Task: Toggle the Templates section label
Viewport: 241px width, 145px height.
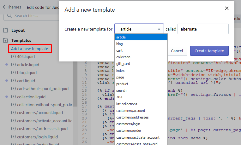Action: click(21, 41)
